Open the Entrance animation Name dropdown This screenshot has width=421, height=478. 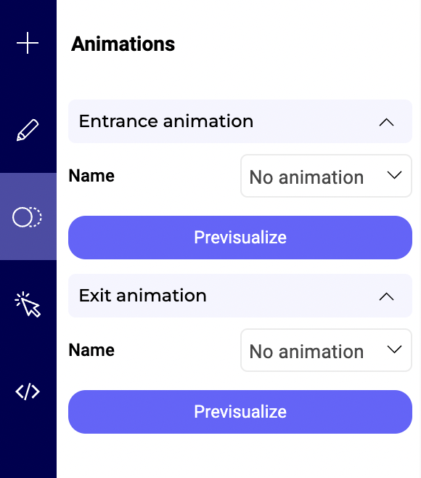tap(326, 176)
